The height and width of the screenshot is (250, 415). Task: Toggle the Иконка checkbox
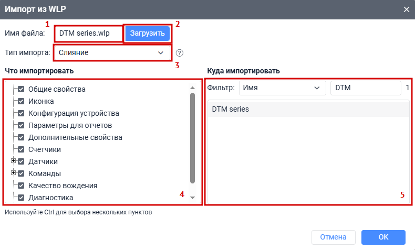22,101
